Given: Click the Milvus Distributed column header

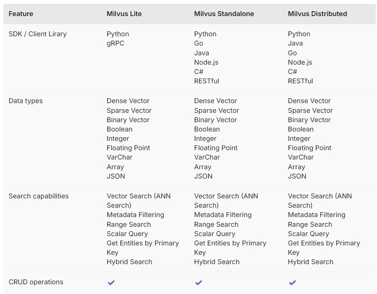Looking at the screenshot, I should (x=317, y=14).
